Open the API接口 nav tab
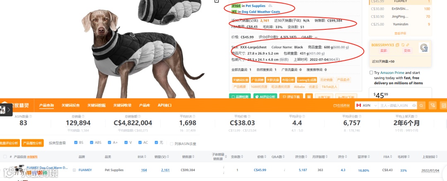 165,105
